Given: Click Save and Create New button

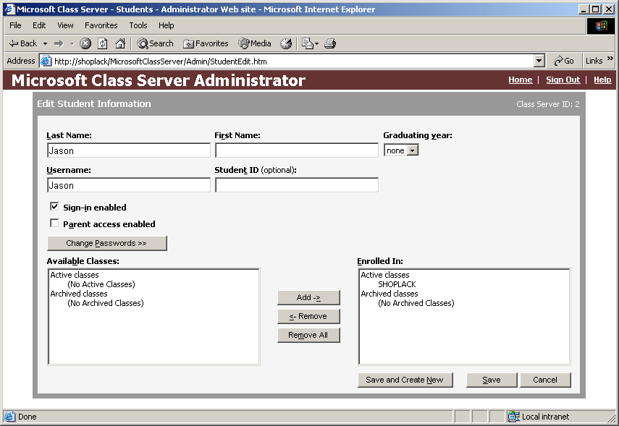Looking at the screenshot, I should coord(405,380).
